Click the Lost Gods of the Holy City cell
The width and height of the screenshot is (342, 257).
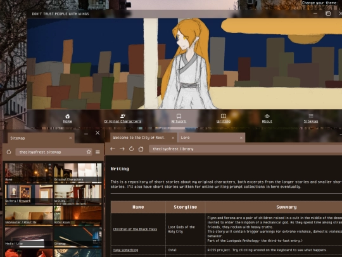[185, 229]
